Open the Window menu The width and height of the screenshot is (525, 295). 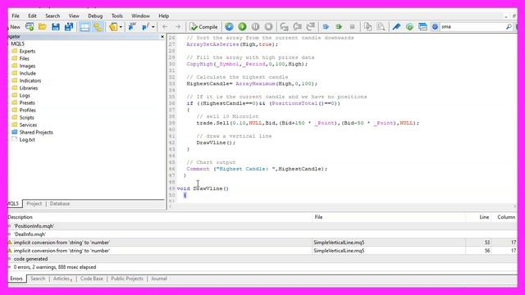click(140, 16)
